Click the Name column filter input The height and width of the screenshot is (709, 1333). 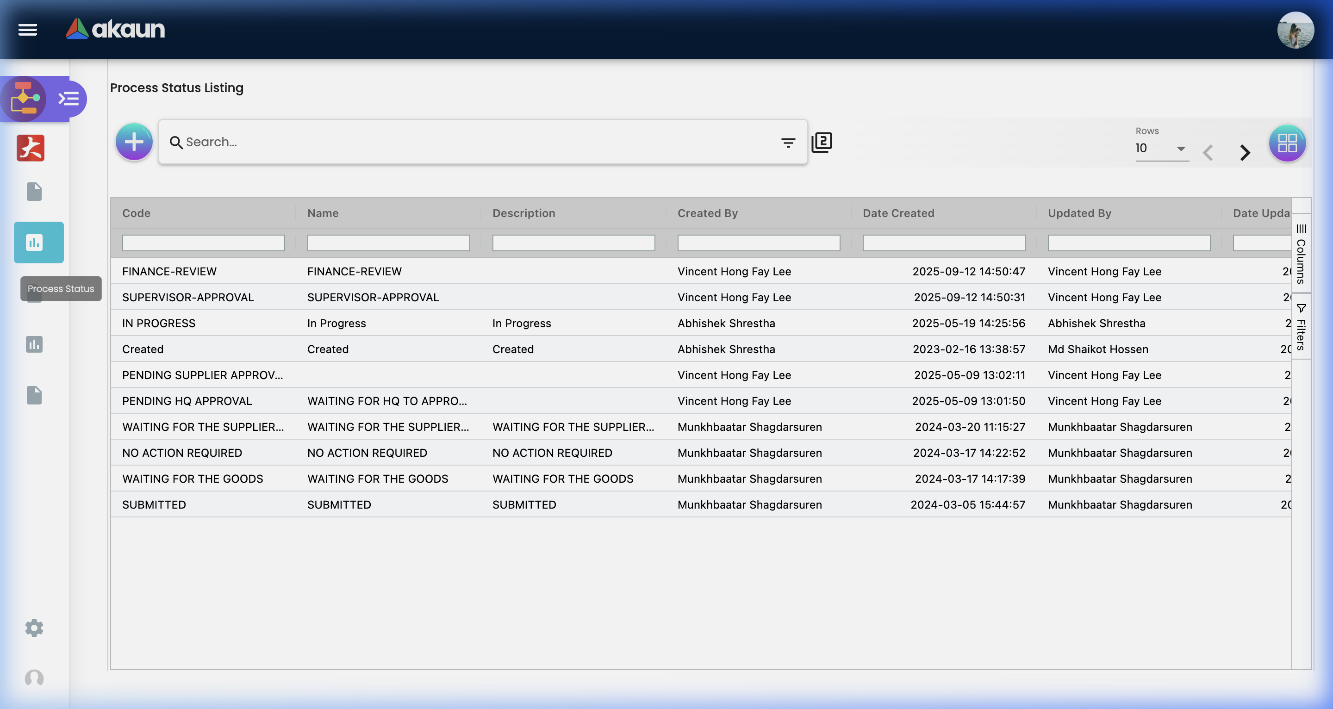[388, 243]
